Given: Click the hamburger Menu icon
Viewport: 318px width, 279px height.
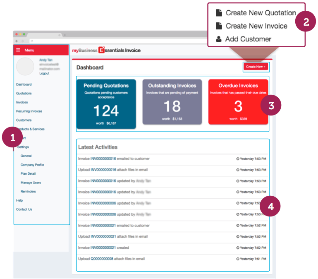Looking at the screenshot, I should point(18,50).
